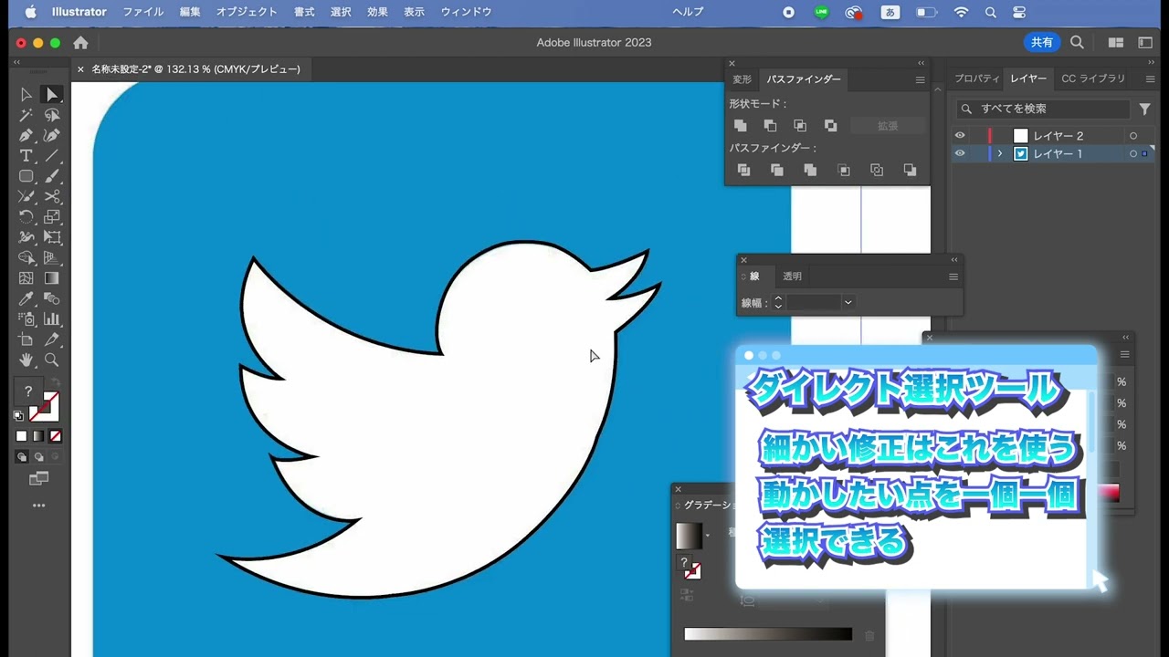Select the Shaper tool
This screenshot has width=1169, height=657.
click(26, 196)
